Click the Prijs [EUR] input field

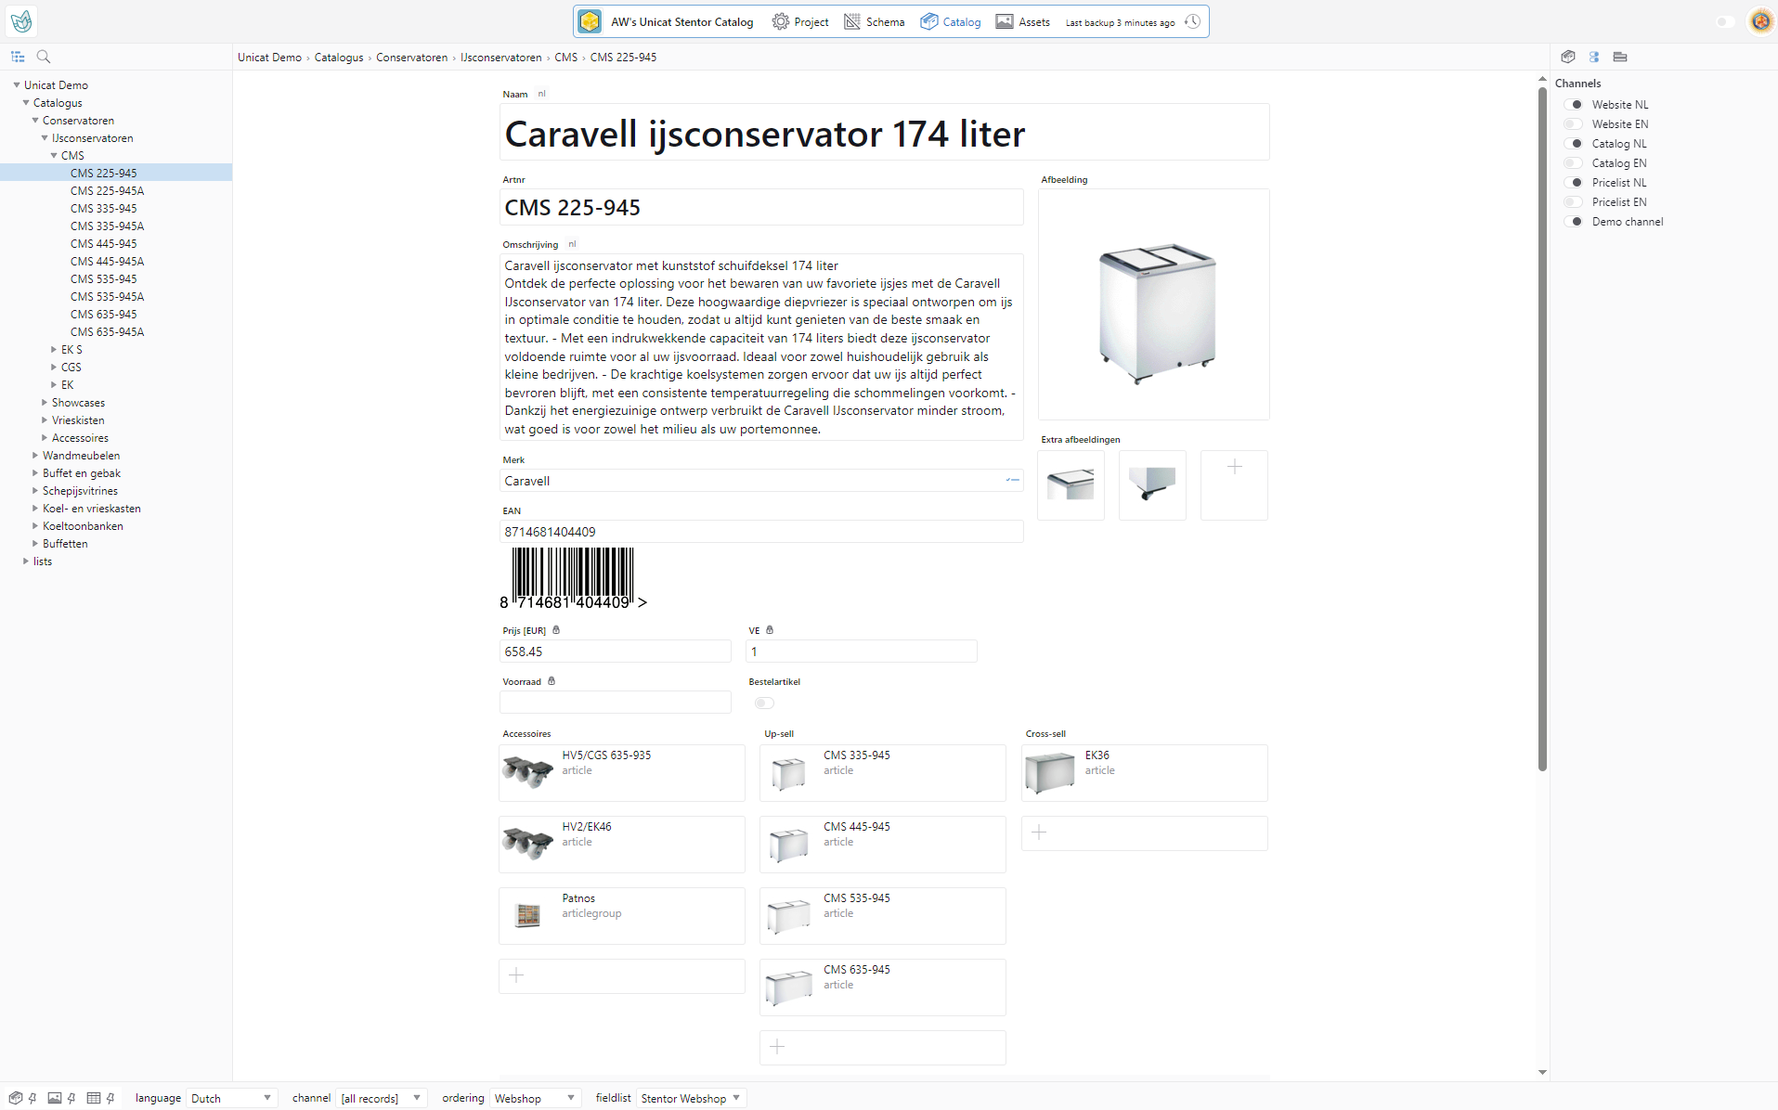click(615, 652)
